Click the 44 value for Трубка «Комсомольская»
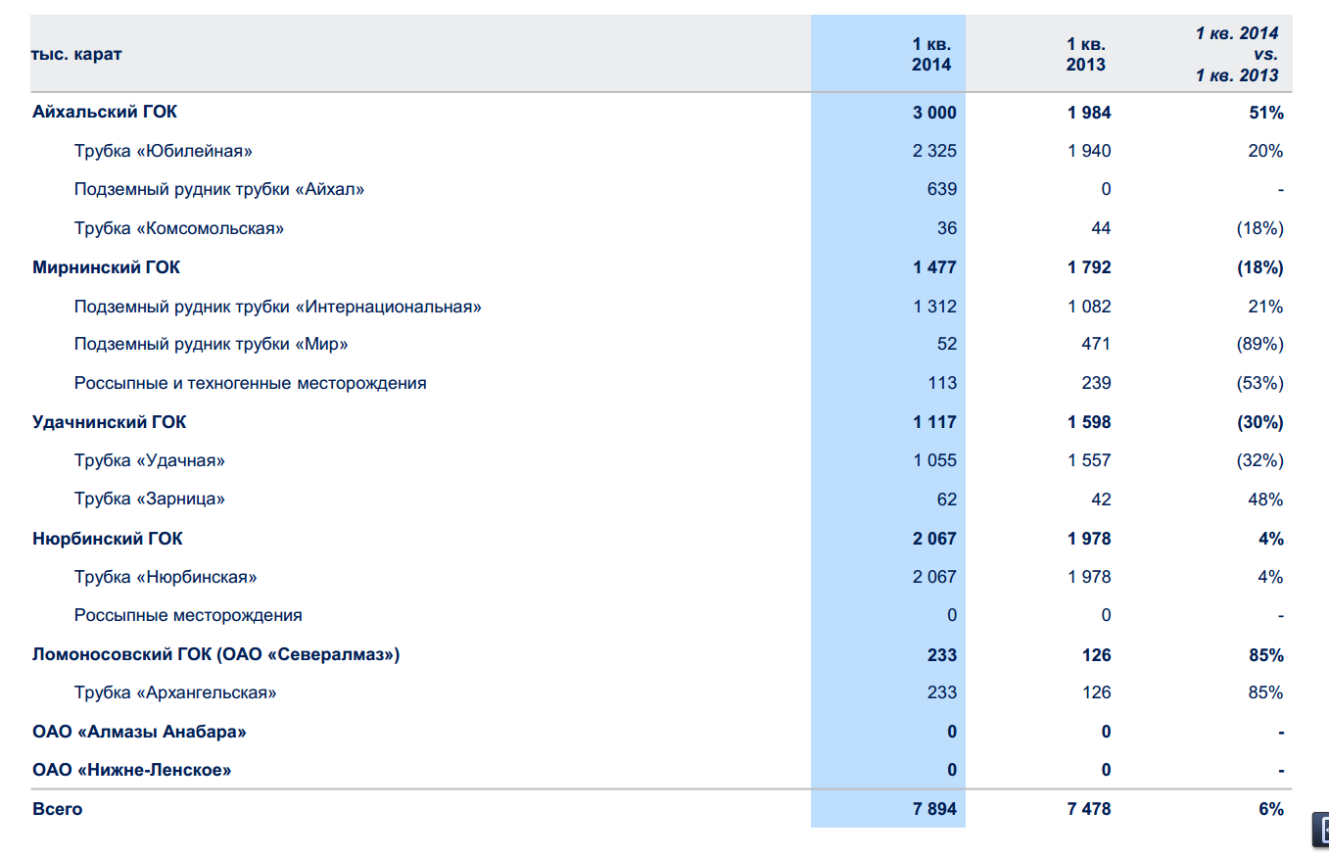Image resolution: width=1329 pixels, height=857 pixels. [x=1101, y=228]
